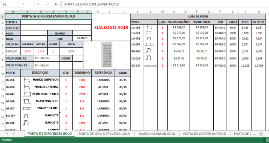Click LG-007 profile icon in Lista de Perfis
Viewport: 269px width, 143px height.
pos(149,44)
